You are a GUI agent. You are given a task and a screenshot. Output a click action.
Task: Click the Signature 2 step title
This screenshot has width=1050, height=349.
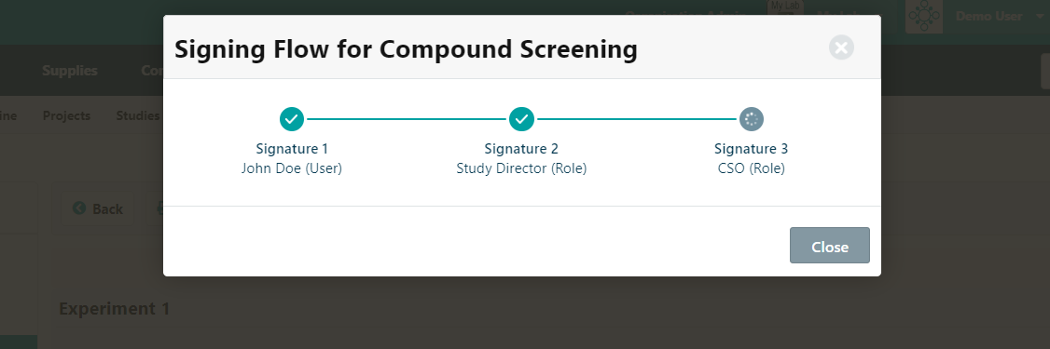click(521, 148)
